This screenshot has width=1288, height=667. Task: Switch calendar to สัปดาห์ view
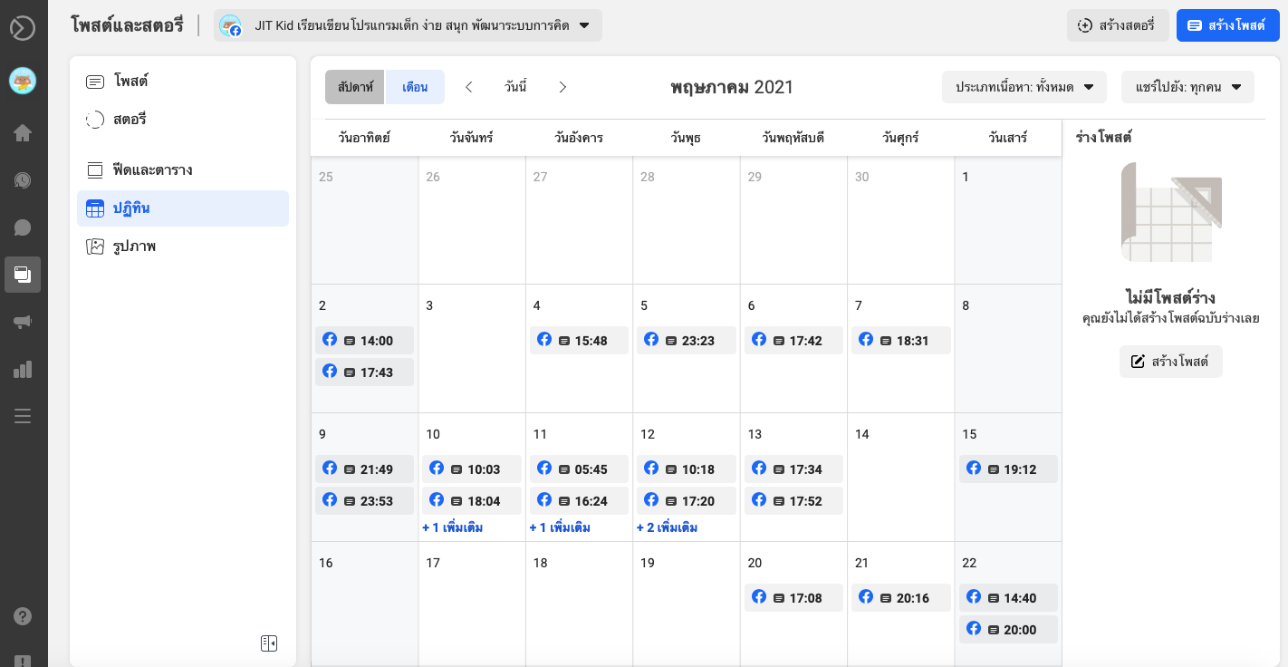[x=355, y=87]
